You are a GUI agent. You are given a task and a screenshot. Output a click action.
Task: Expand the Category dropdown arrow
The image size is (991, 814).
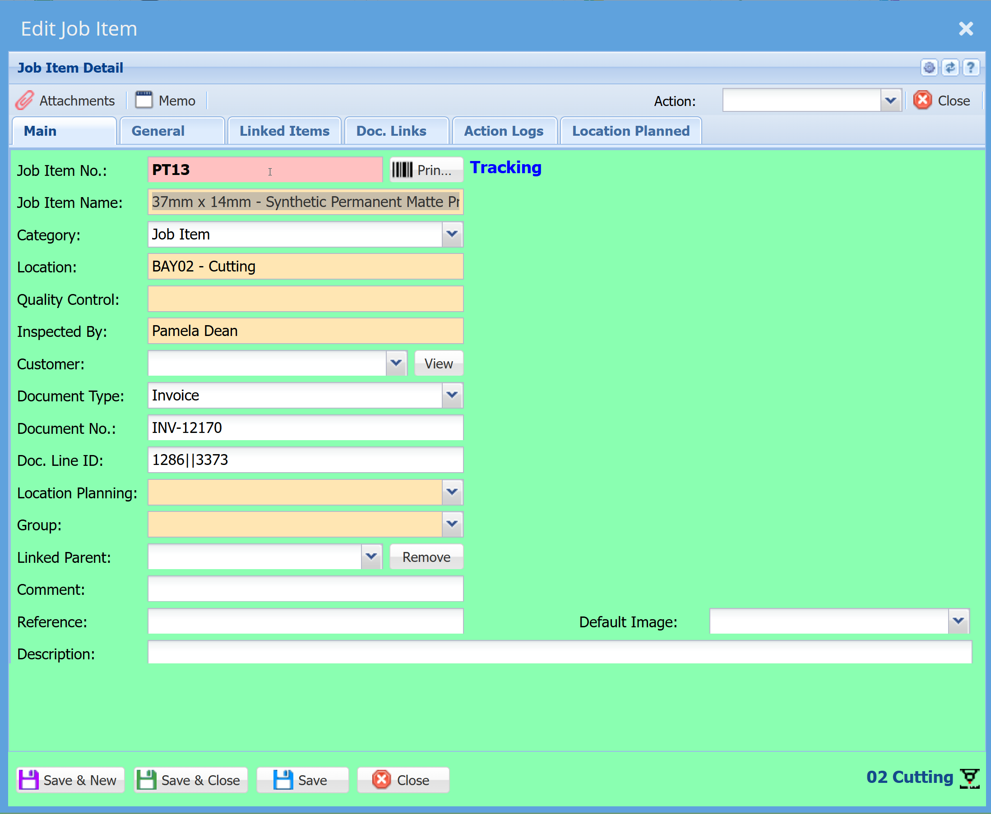[452, 234]
